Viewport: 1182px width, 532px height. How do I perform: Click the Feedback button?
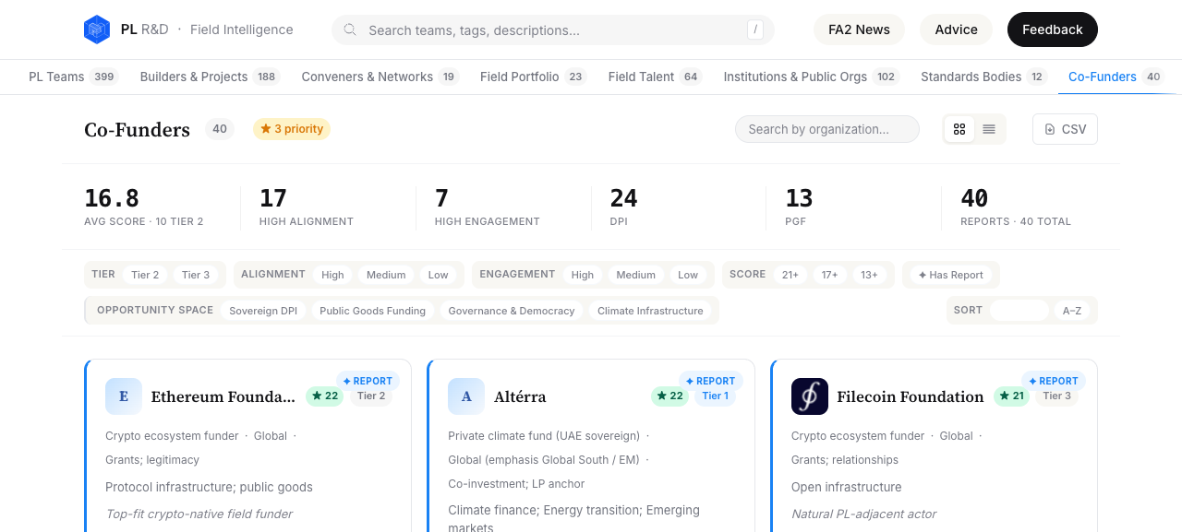(1052, 30)
